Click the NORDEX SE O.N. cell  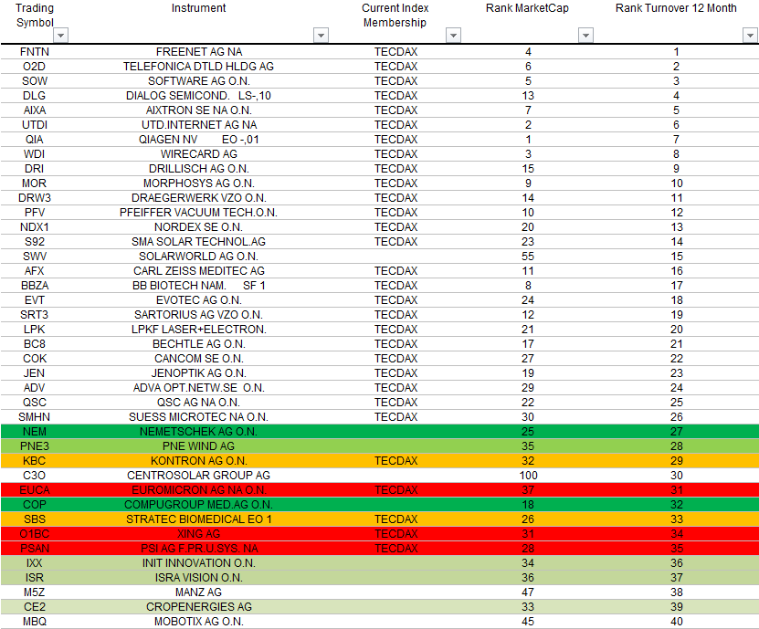click(198, 227)
